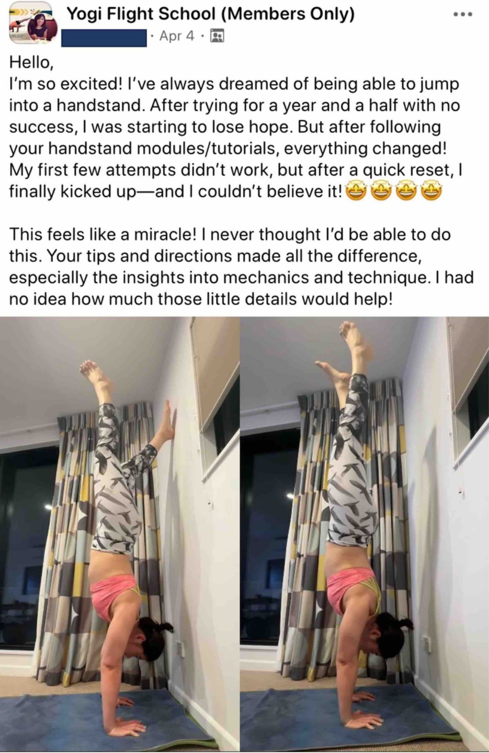Open the Yogi Flight School (Members Only) group
Screen dimensions: 489x753
[210, 14]
